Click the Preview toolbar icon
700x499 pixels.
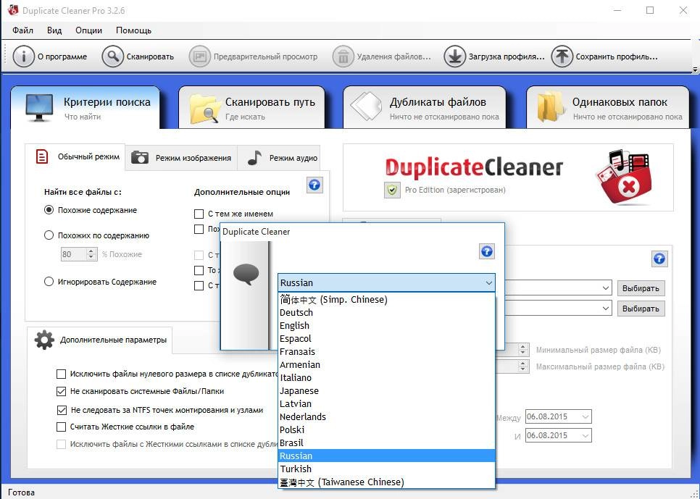coord(199,56)
